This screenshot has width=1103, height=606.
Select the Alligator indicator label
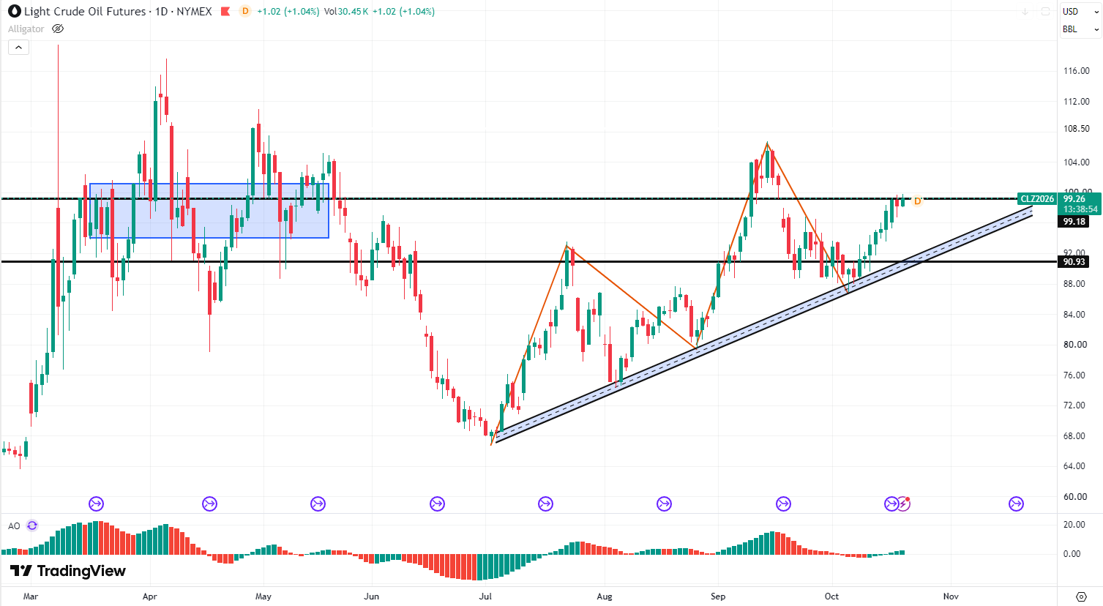coord(26,29)
